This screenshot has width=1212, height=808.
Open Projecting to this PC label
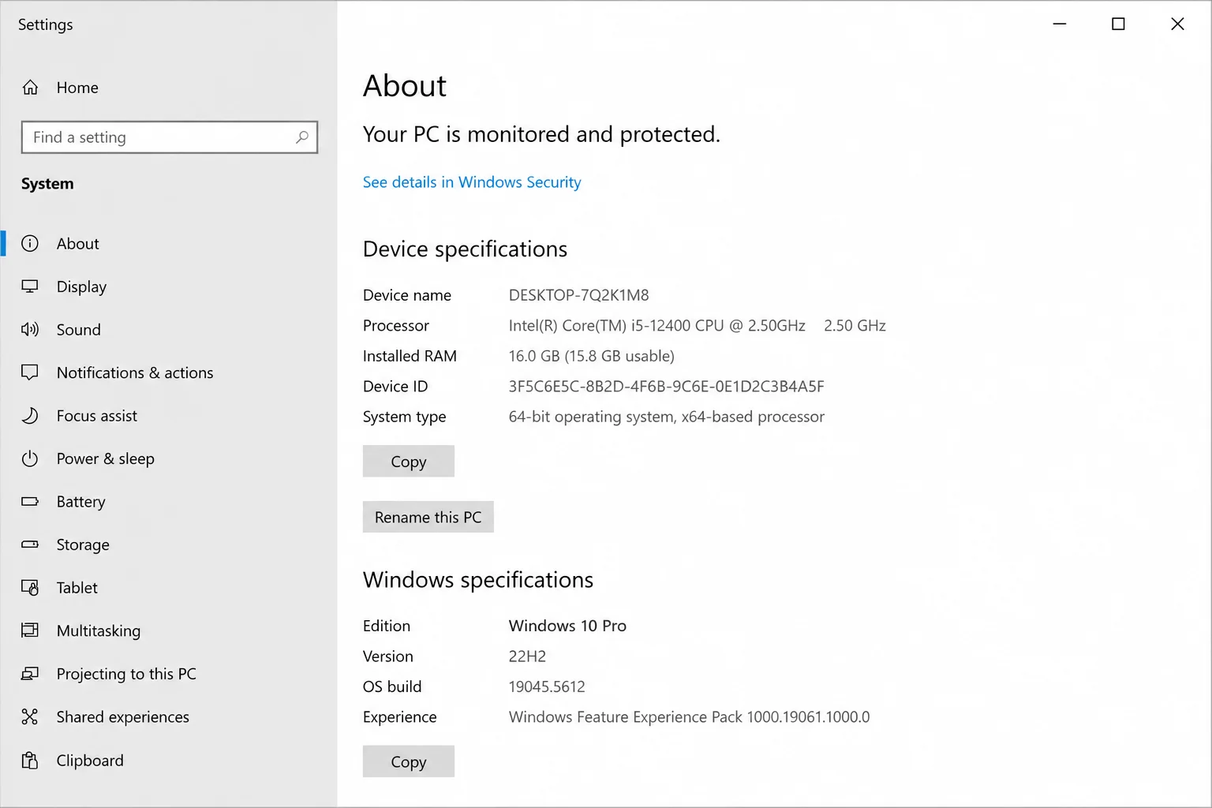click(x=126, y=674)
